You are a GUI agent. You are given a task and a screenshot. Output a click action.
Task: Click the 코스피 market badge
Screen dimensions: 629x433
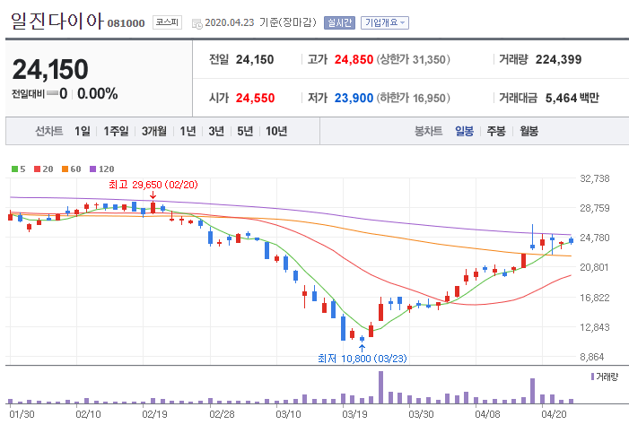(167, 22)
